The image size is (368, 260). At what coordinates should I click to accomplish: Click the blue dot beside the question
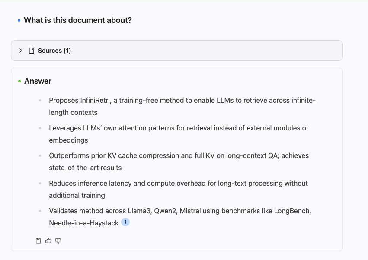pos(19,20)
